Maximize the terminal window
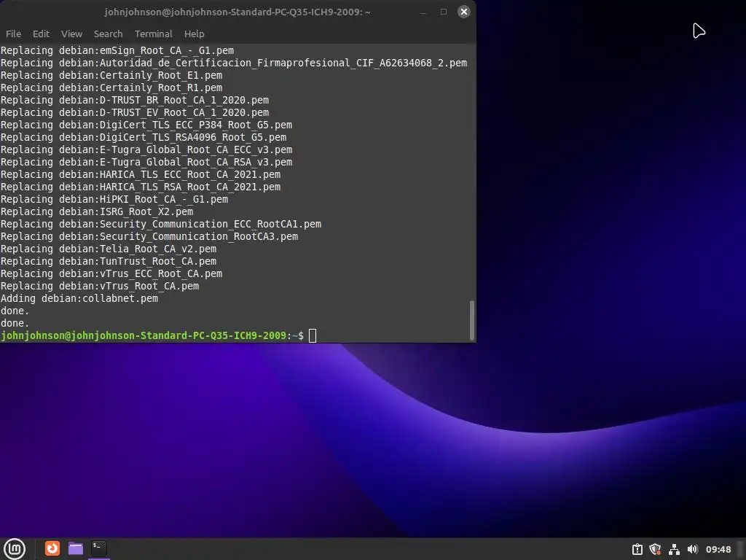Viewport: 746px width, 560px height. [444, 12]
